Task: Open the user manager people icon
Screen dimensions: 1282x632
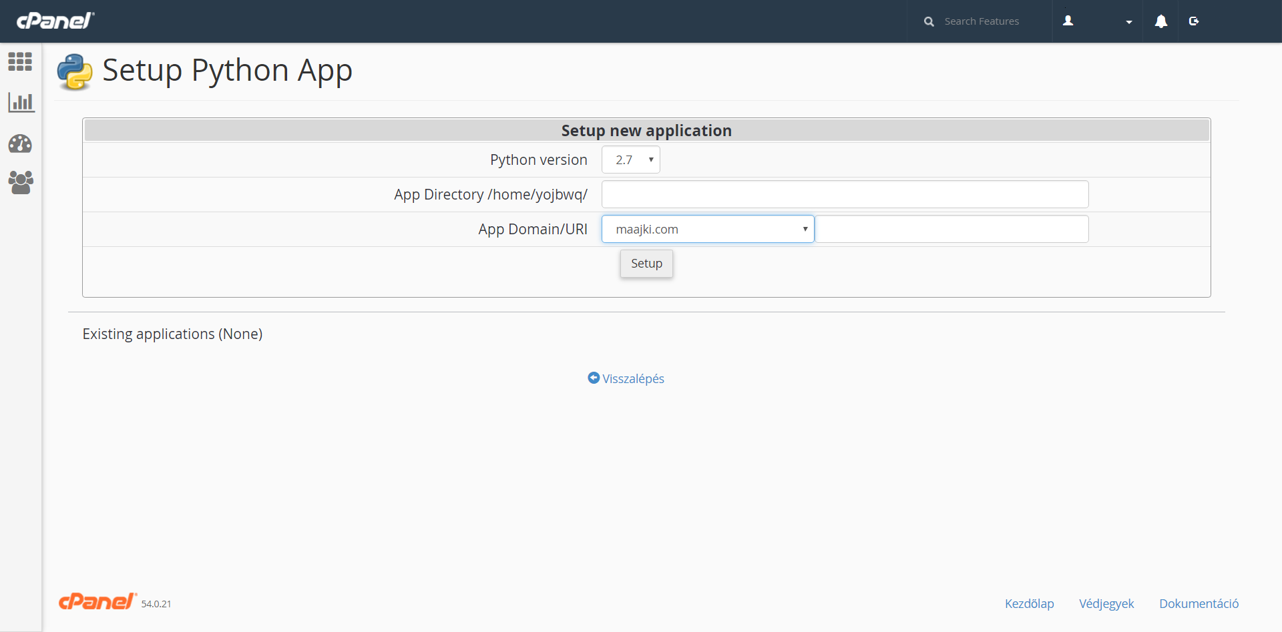Action: [21, 182]
